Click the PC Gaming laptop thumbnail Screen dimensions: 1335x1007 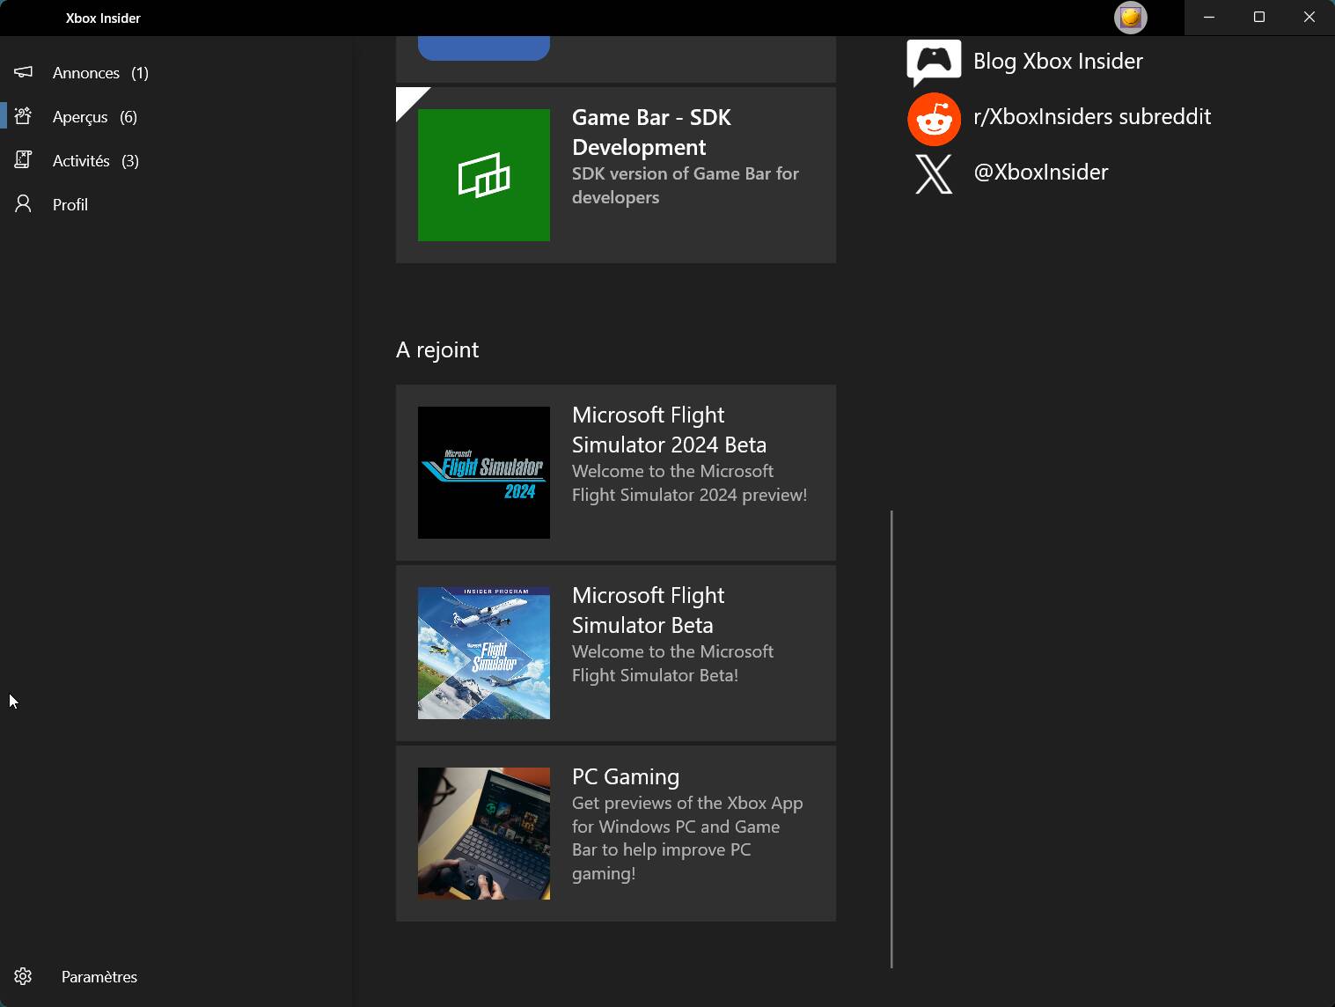tap(484, 834)
